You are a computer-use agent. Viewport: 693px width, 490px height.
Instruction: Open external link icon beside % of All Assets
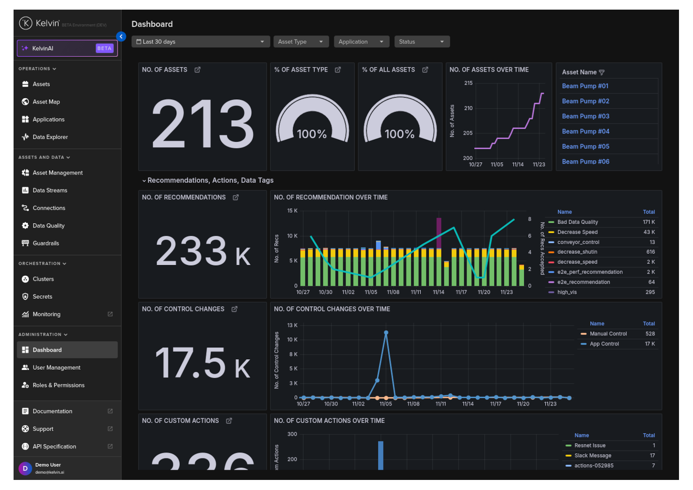[x=425, y=70]
